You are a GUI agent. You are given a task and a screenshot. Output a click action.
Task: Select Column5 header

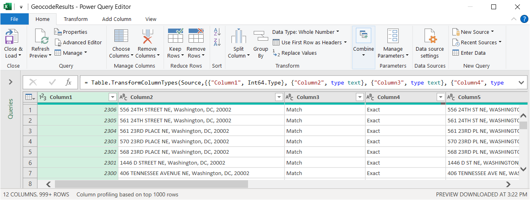coord(488,97)
